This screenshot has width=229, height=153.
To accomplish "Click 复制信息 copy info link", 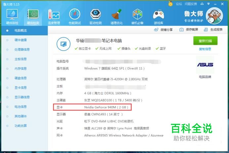I will [x=205, y=49].
